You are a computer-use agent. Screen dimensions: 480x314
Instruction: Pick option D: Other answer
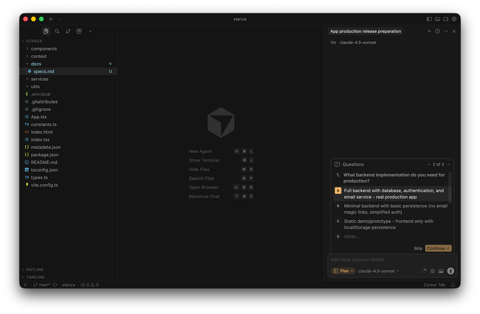[x=351, y=236]
